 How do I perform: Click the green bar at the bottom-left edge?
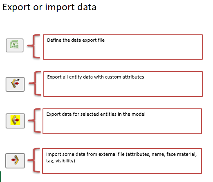(0, 177)
